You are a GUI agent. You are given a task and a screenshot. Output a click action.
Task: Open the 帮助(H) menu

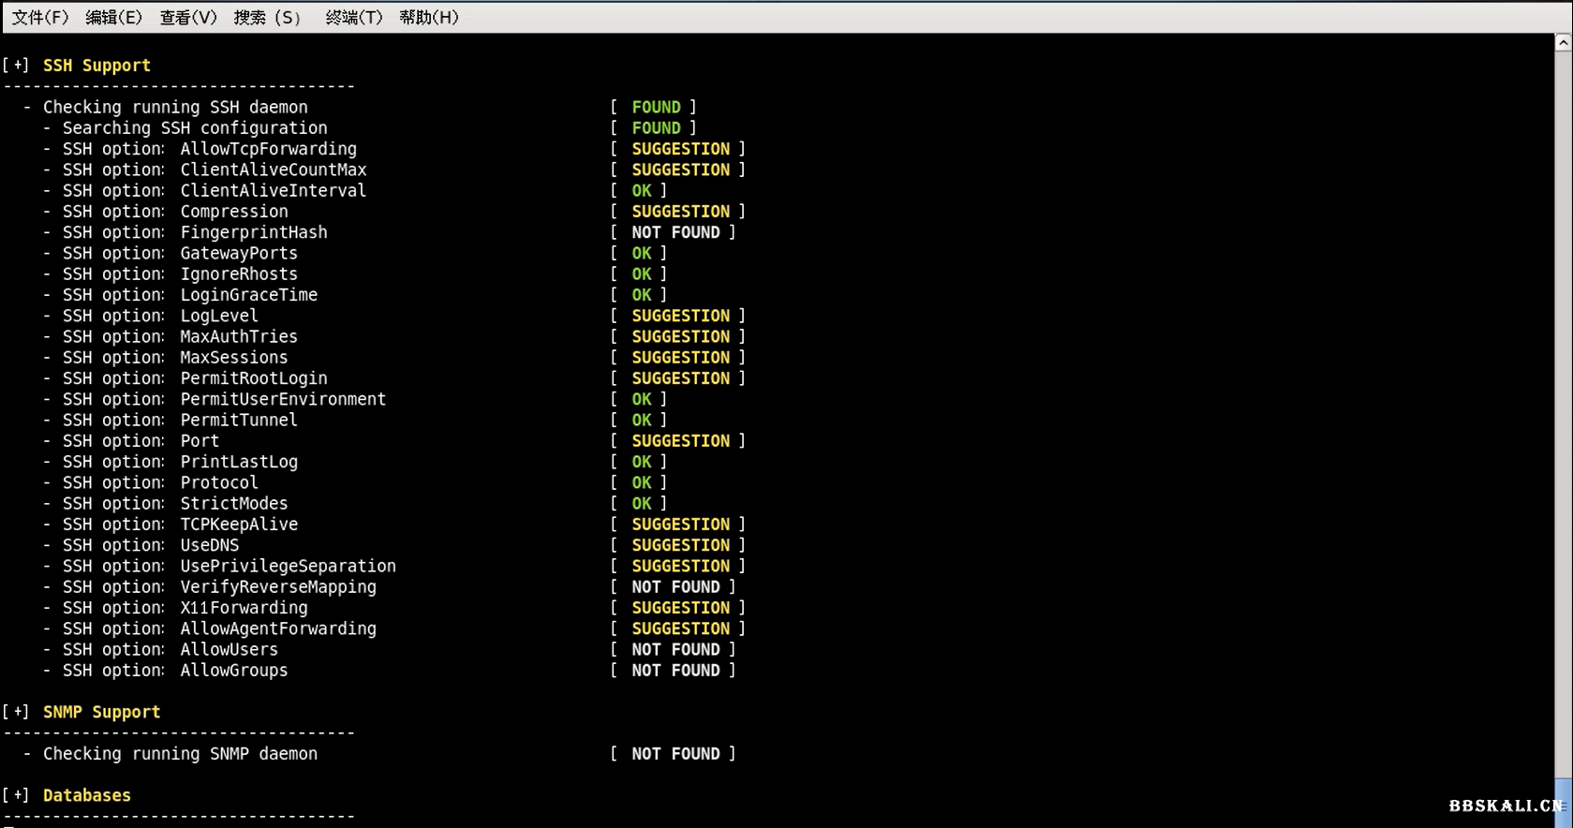(x=428, y=18)
